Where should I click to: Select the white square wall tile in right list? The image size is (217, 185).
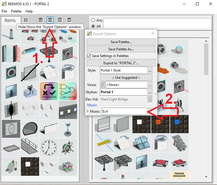pos(142,124)
